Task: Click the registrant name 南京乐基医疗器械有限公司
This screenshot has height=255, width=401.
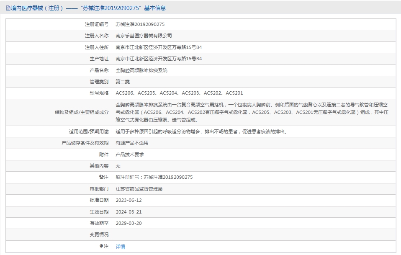Action: 144,36
